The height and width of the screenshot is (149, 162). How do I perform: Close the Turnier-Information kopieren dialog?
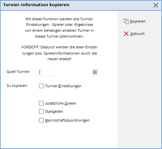(156, 5)
